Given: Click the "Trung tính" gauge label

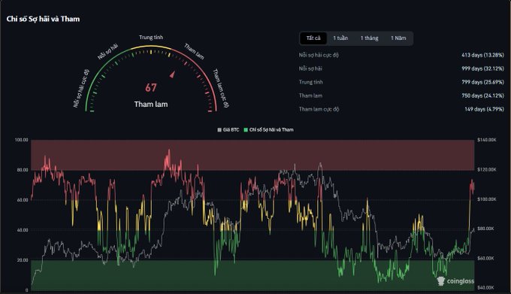Looking at the screenshot, I should (x=151, y=37).
